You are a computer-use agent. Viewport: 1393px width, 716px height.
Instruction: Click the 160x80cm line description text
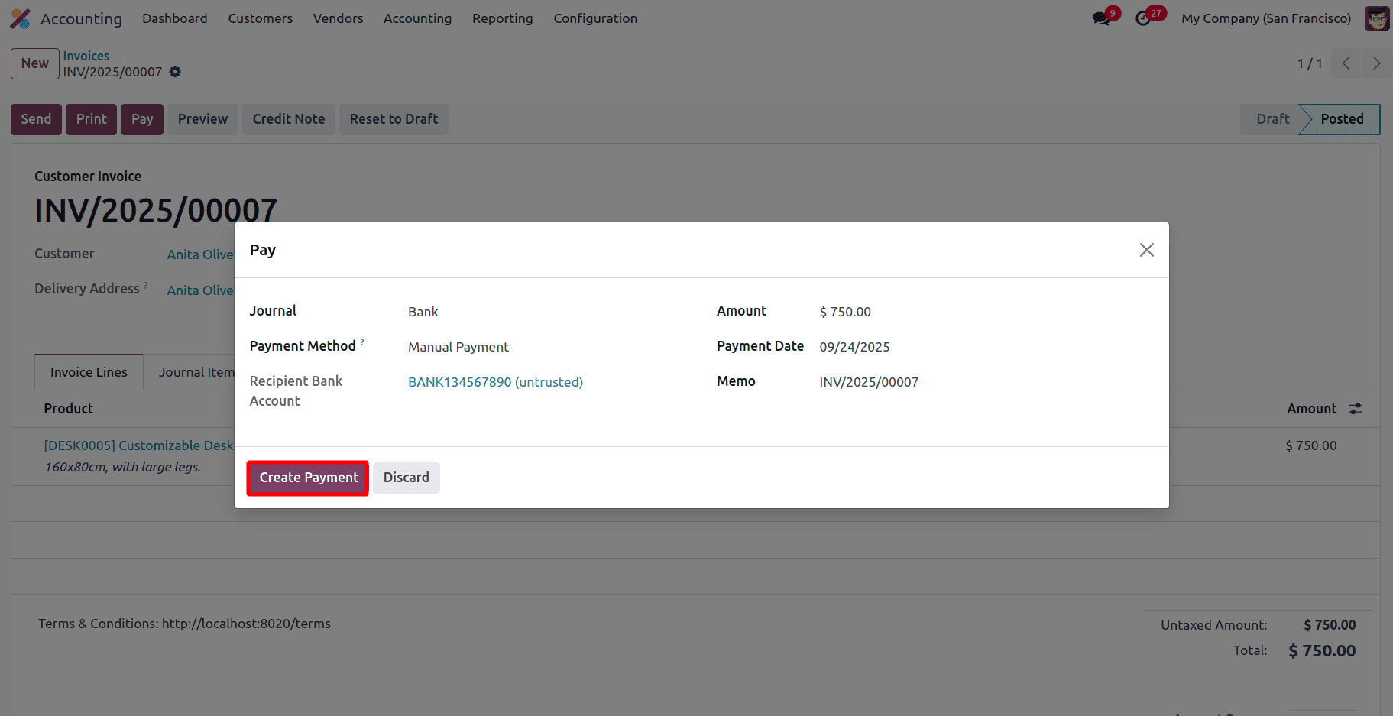click(123, 467)
